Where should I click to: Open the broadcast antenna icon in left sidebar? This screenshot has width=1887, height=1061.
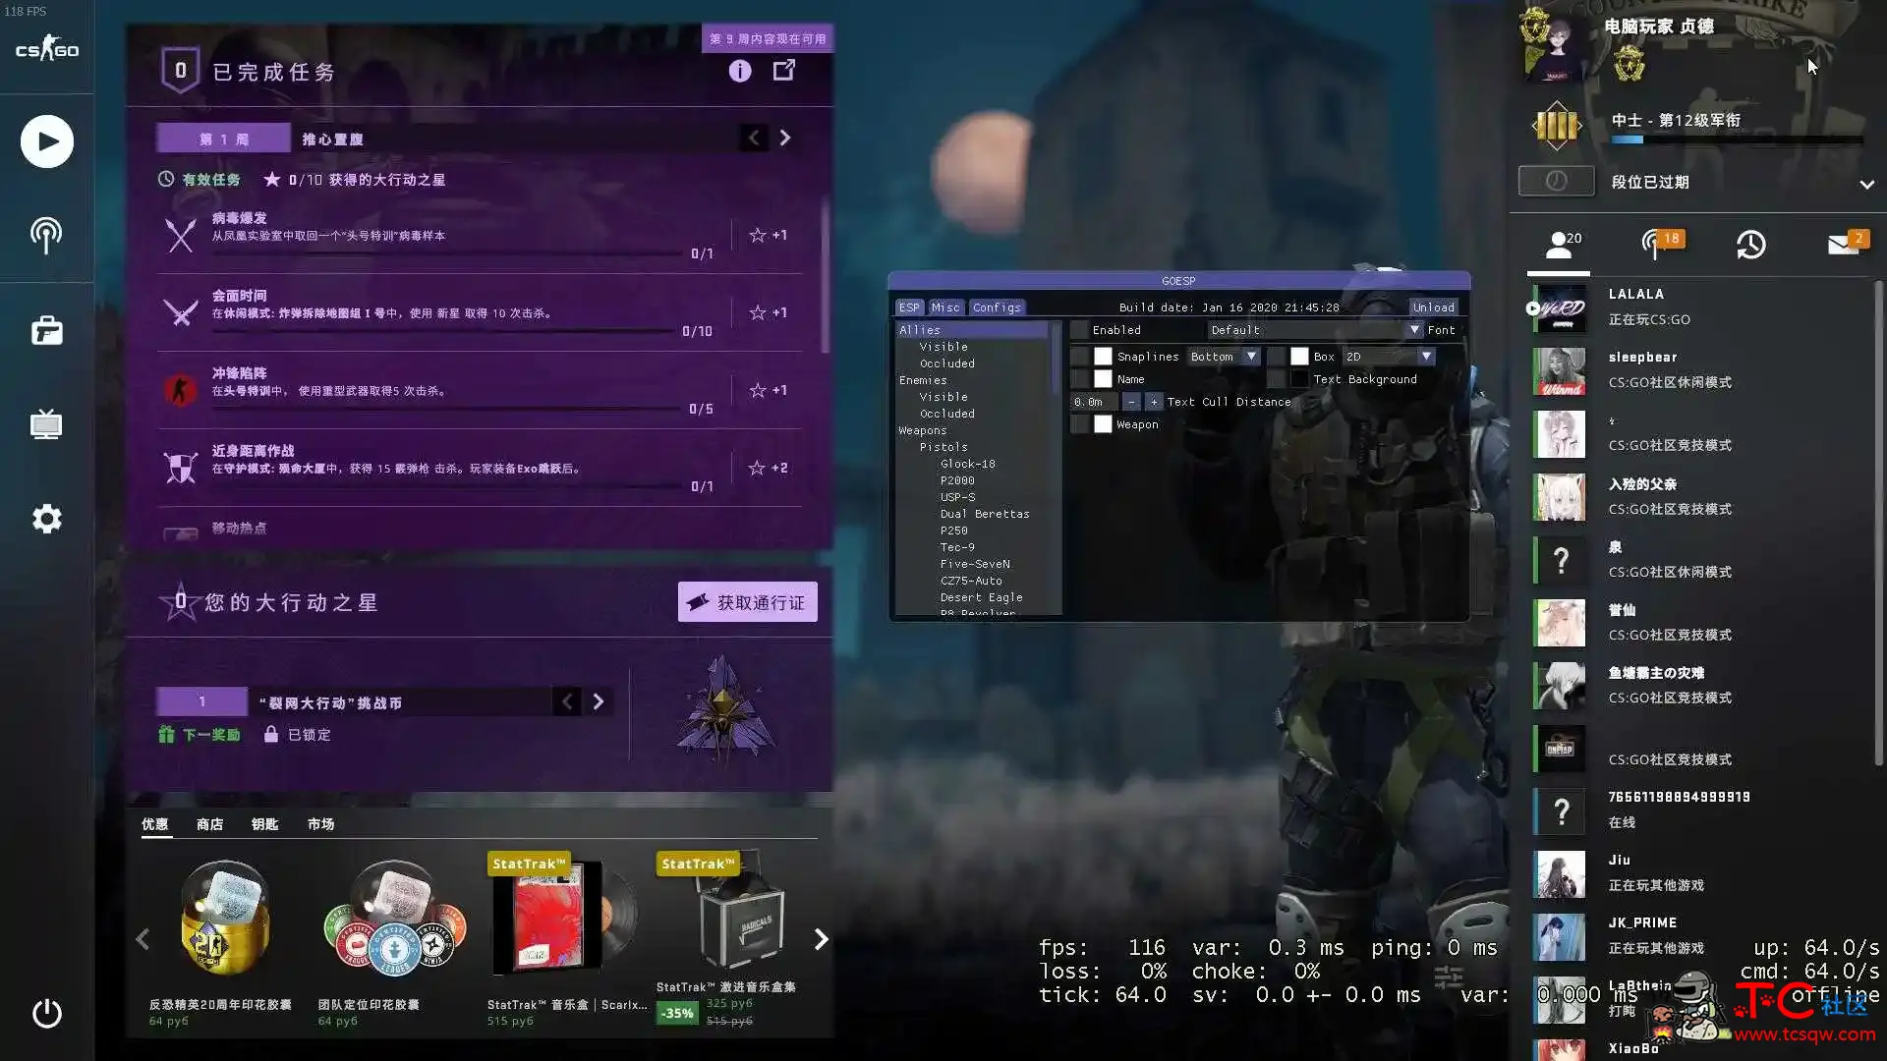point(46,235)
